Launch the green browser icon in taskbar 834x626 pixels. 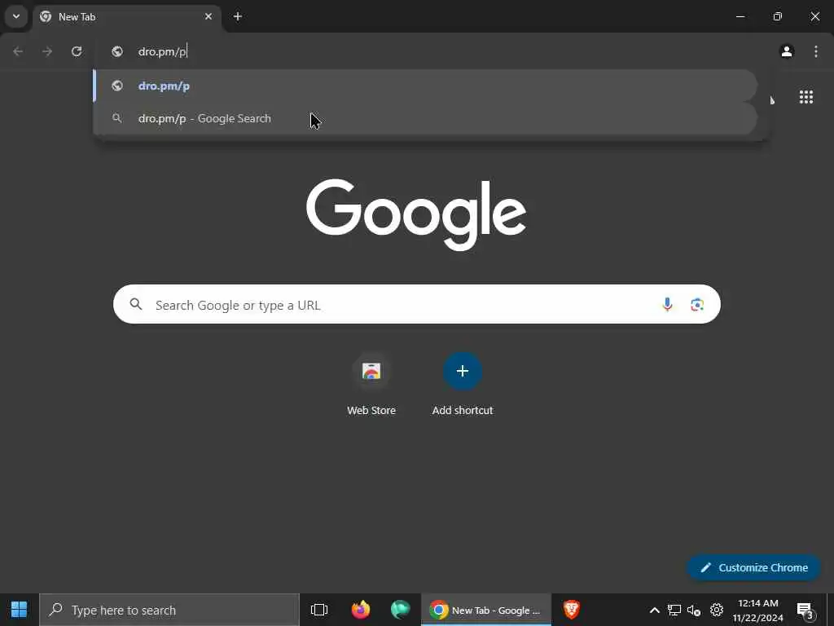[400, 610]
